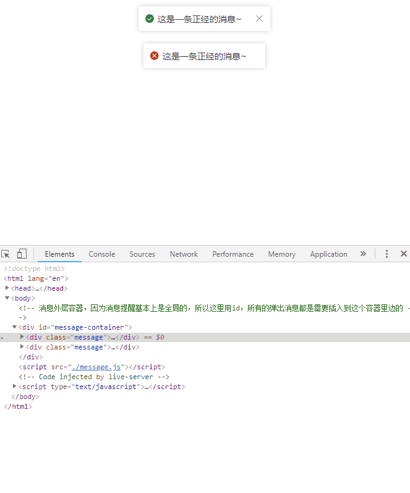Close the DevTools panel
Screen dimensions: 410x493
pyautogui.click(x=404, y=254)
